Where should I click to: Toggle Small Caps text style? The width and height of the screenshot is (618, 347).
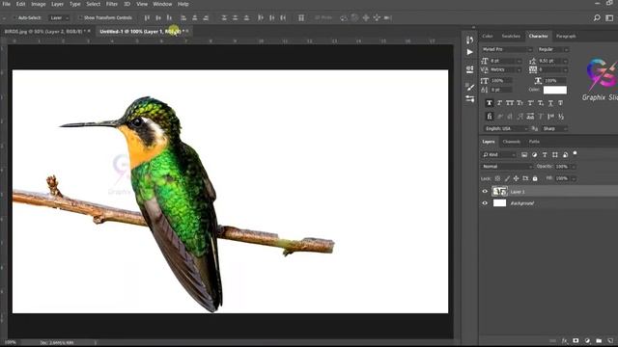click(520, 103)
